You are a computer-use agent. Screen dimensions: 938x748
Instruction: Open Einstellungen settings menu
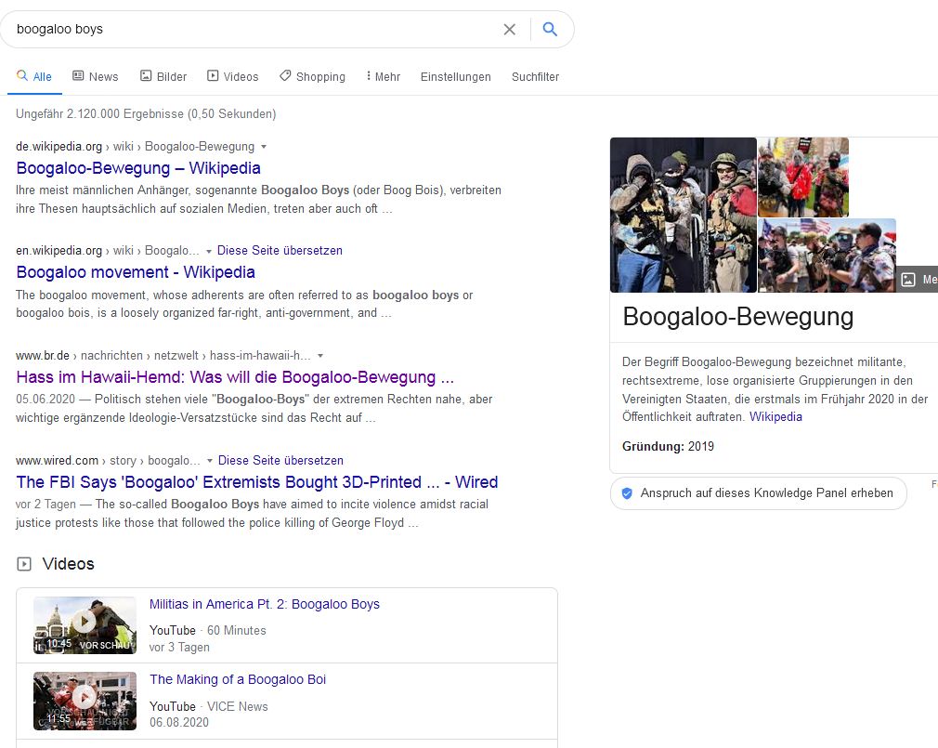[x=455, y=77]
